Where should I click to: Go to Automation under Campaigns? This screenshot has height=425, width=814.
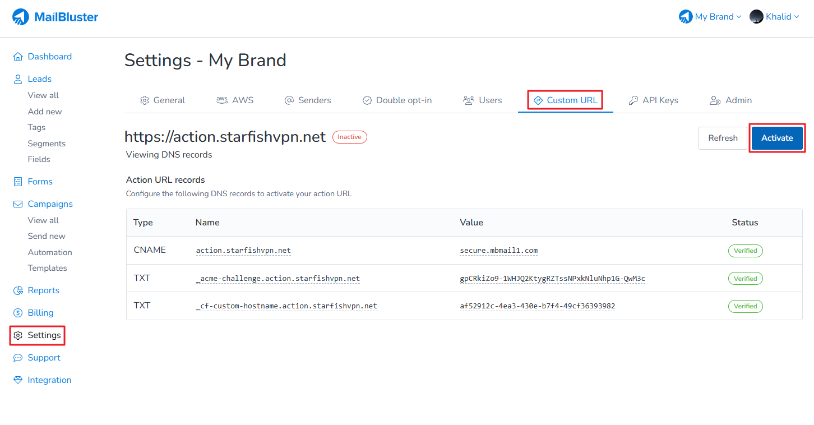pyautogui.click(x=50, y=252)
